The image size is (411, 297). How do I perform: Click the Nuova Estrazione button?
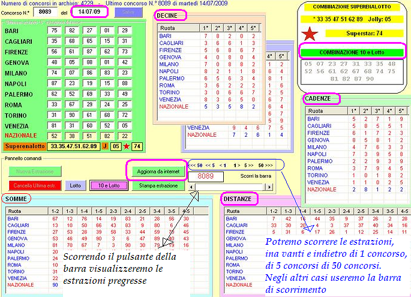click(35, 172)
